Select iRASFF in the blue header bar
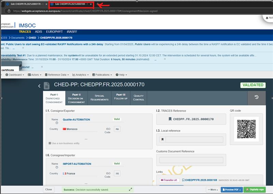Screen dimensions: 273x194 tap(72, 31)
